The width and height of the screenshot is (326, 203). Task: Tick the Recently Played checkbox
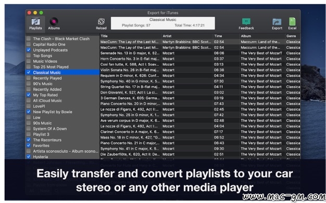[29, 78]
